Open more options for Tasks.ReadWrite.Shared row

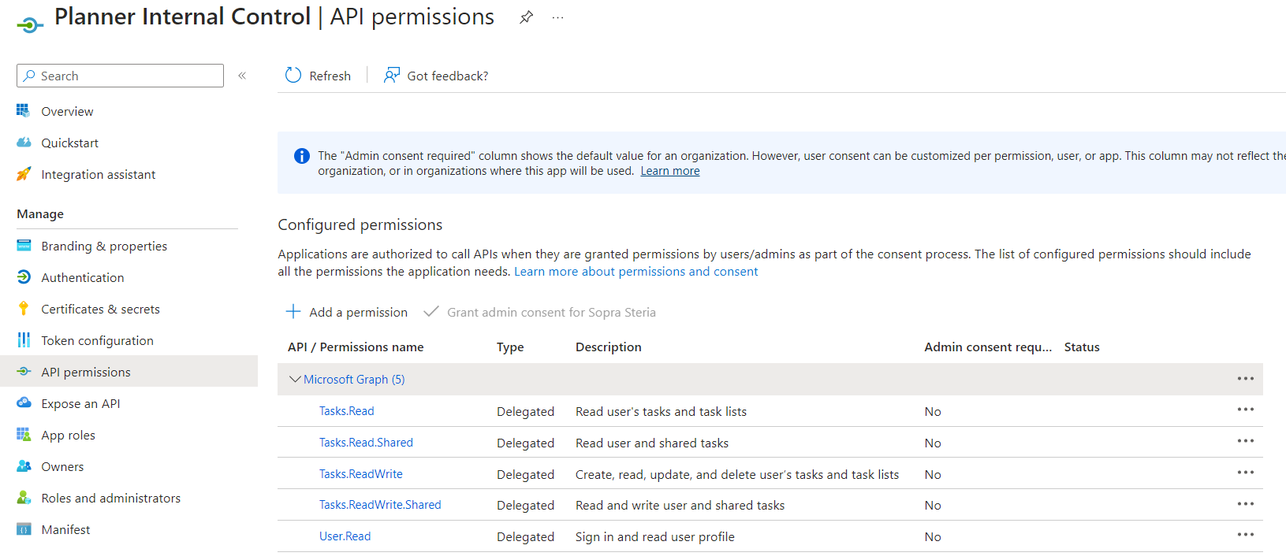point(1245,504)
